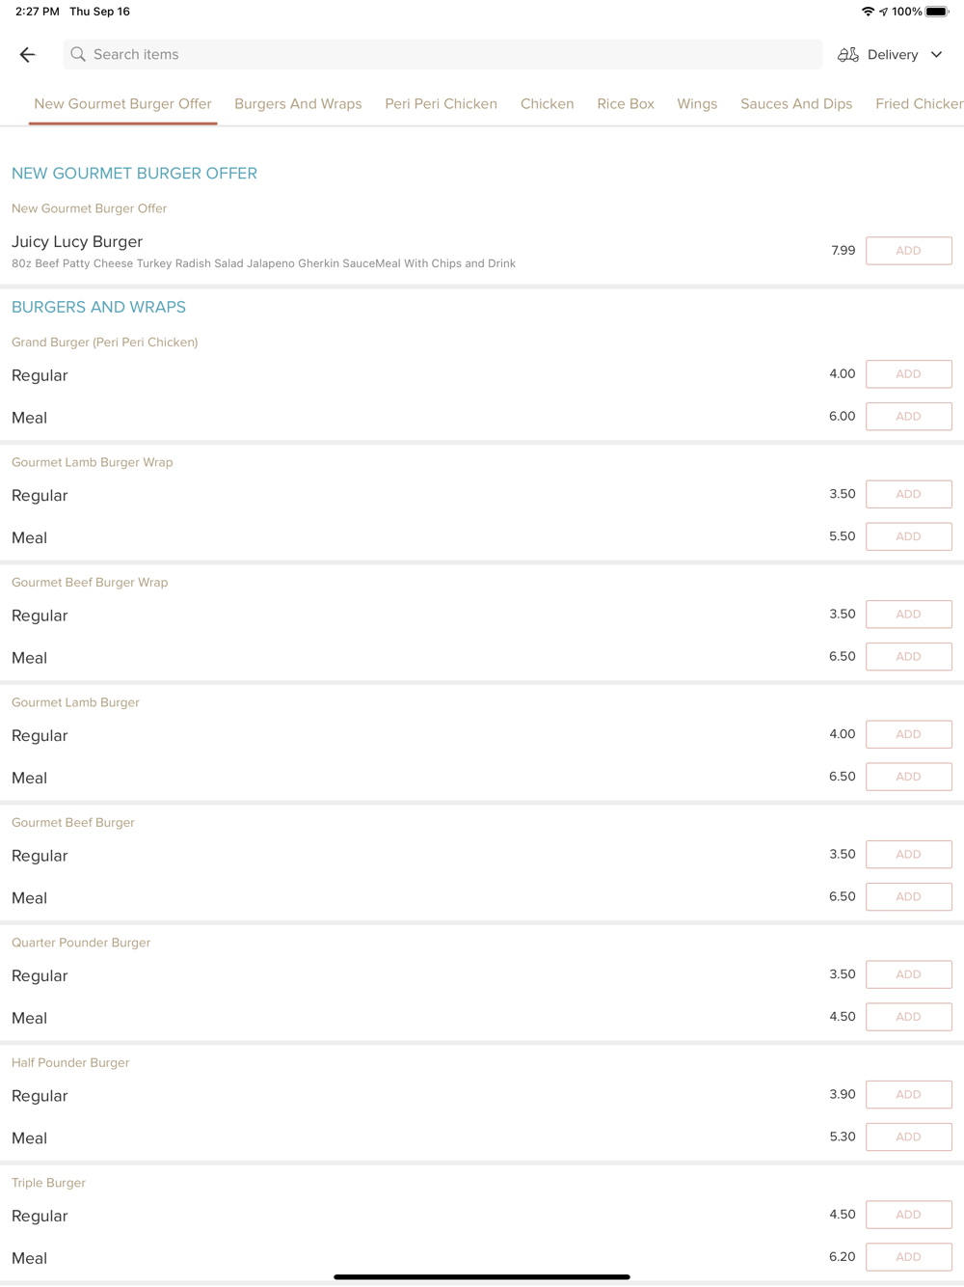Screen dimensions: 964x1287
Task: Tap the Wi-Fi status icon
Action: click(x=868, y=12)
